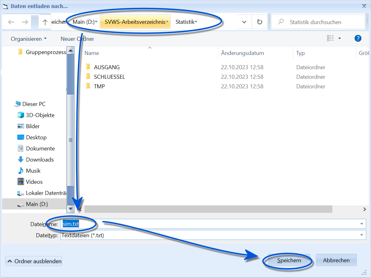Screen dimensions: 371x278
Task: Collapse the folder pane with Ordner ausblenden
Action: click(34, 261)
